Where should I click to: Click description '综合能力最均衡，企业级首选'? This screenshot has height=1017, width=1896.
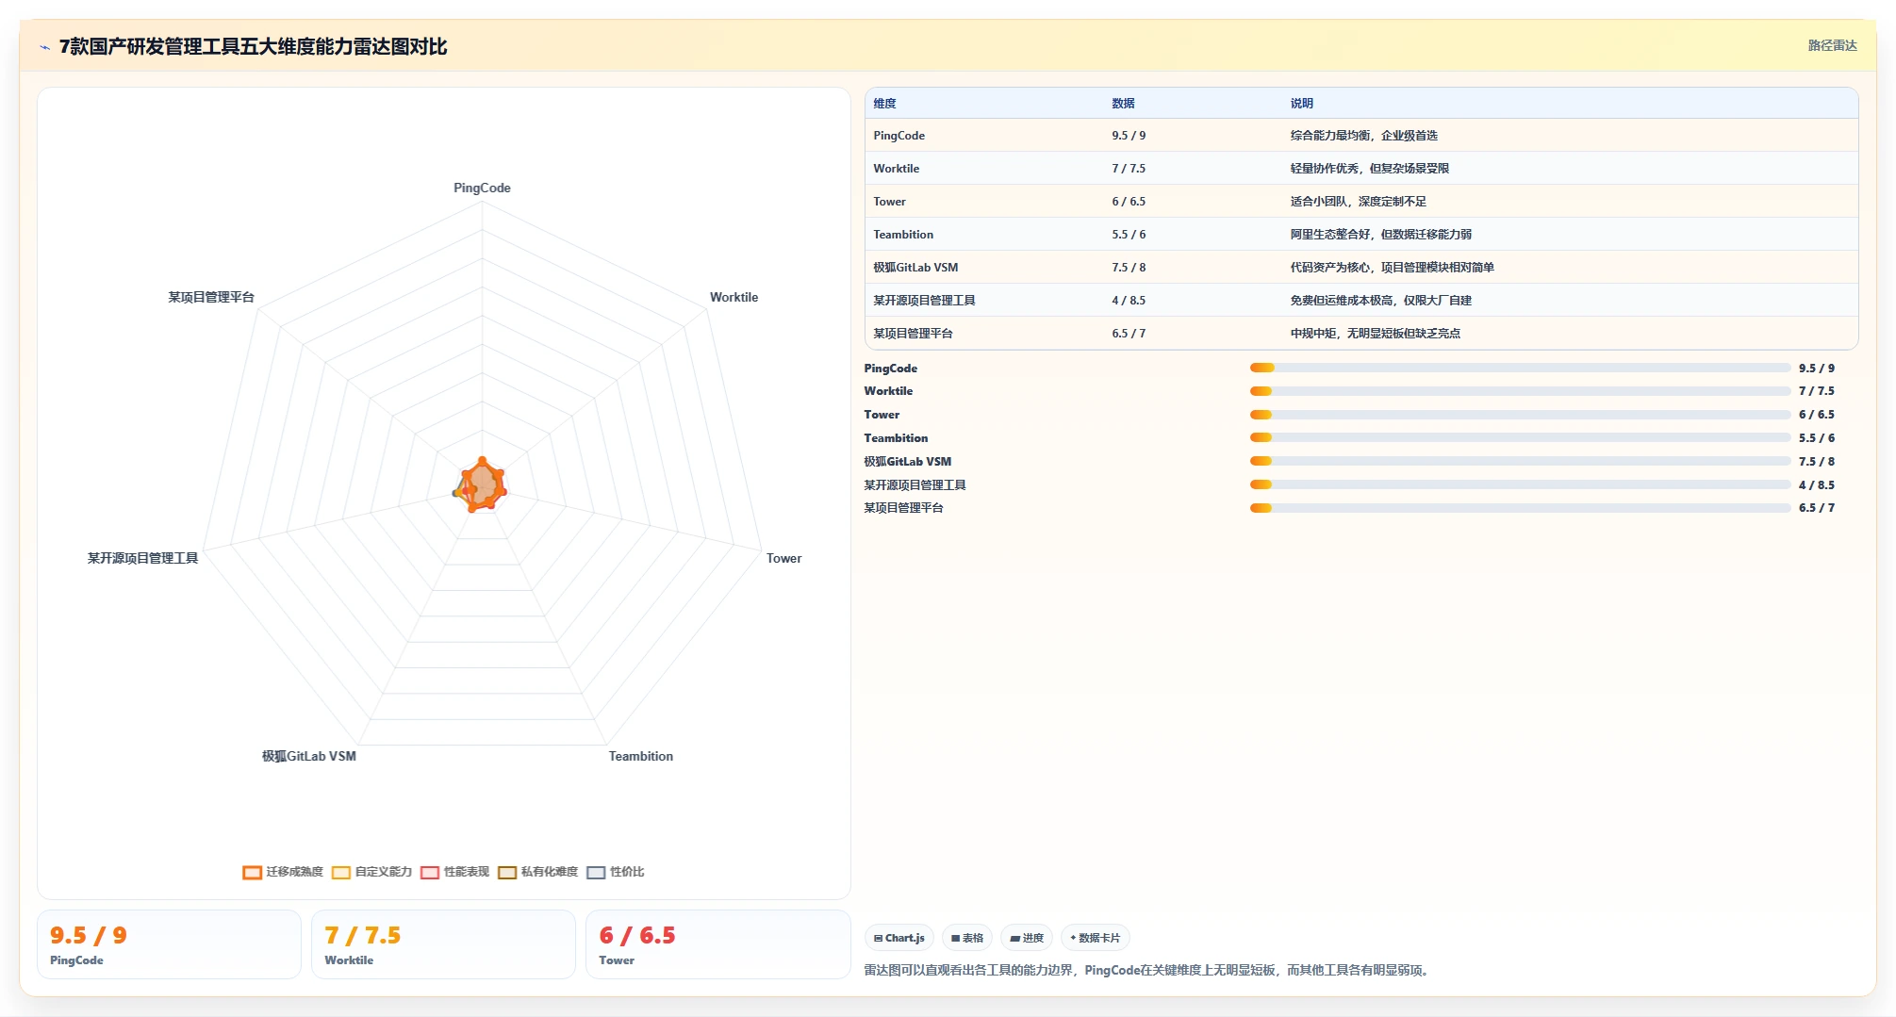(1363, 136)
